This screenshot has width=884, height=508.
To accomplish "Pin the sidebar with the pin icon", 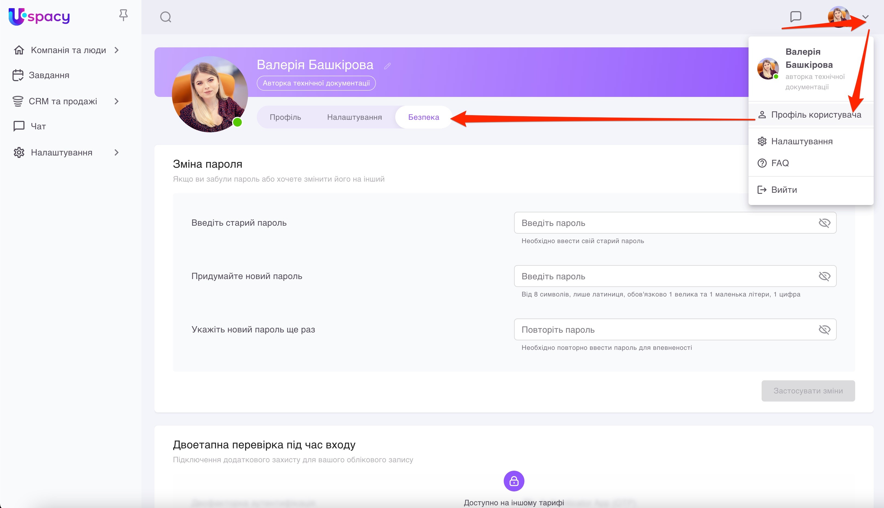I will pyautogui.click(x=123, y=15).
